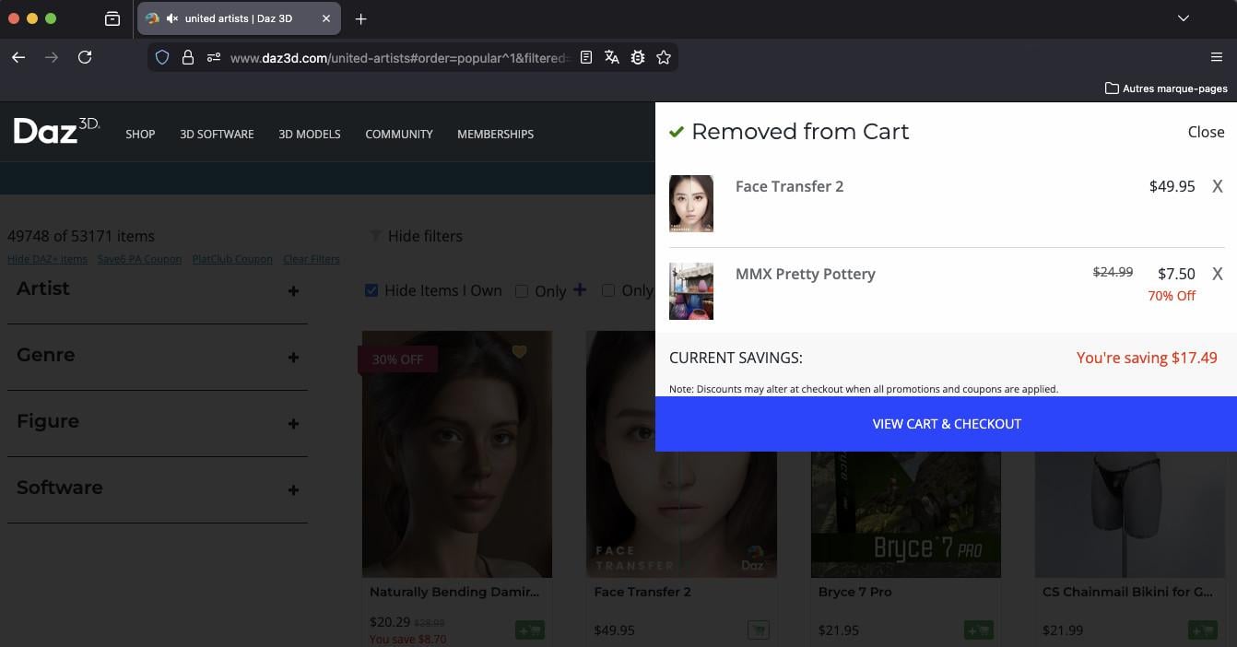1237x647 pixels.
Task: Open the SHOP menu
Action: (x=140, y=134)
